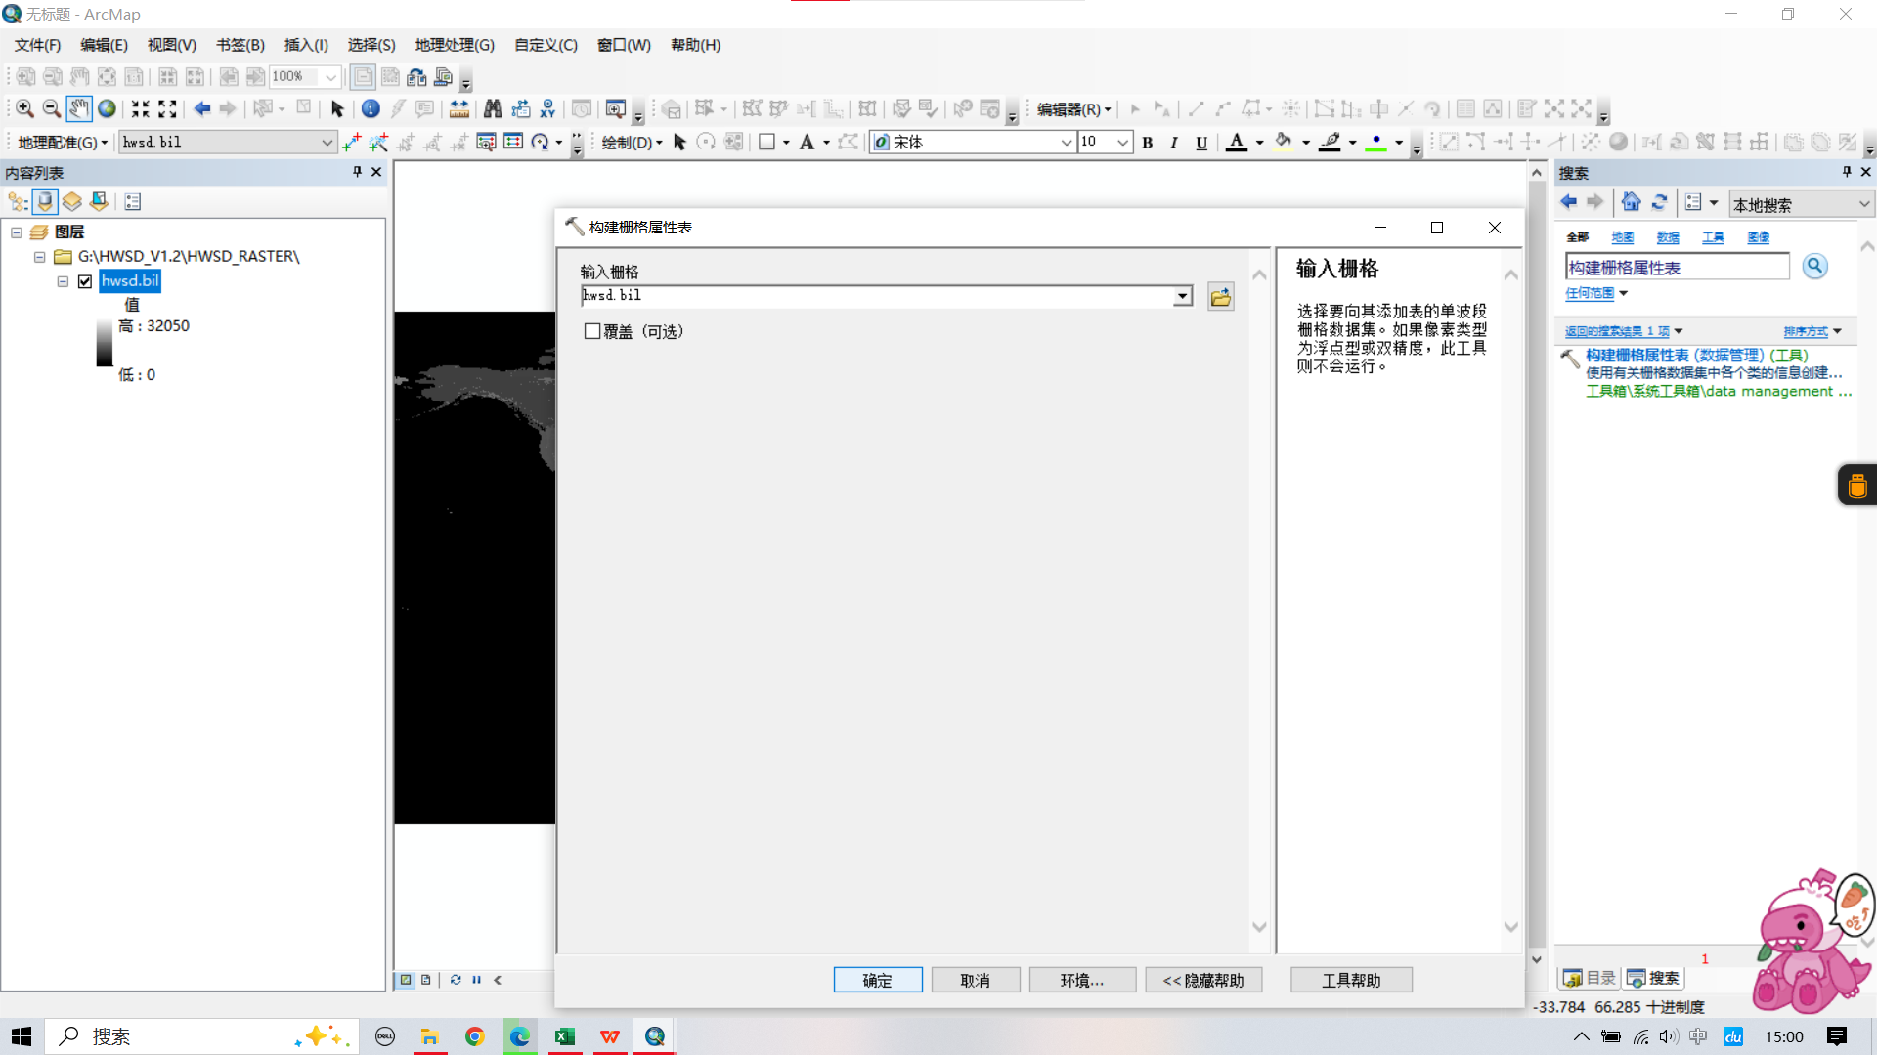Viewport: 1877px width, 1055px height.
Task: Open the 地理处理(G) menu
Action: point(454,45)
